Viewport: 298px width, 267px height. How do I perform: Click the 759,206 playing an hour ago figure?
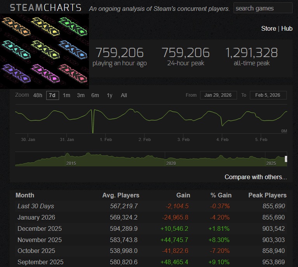pos(120,53)
